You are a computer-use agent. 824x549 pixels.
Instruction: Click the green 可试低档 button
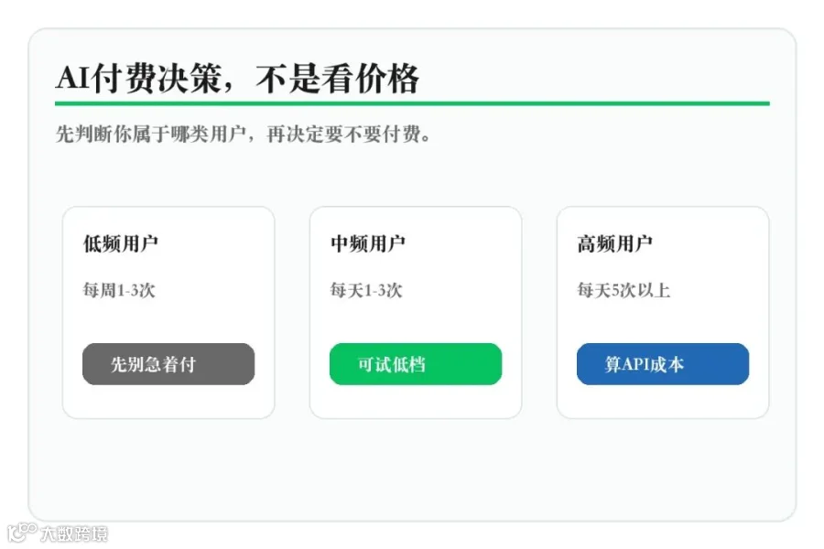pyautogui.click(x=415, y=364)
